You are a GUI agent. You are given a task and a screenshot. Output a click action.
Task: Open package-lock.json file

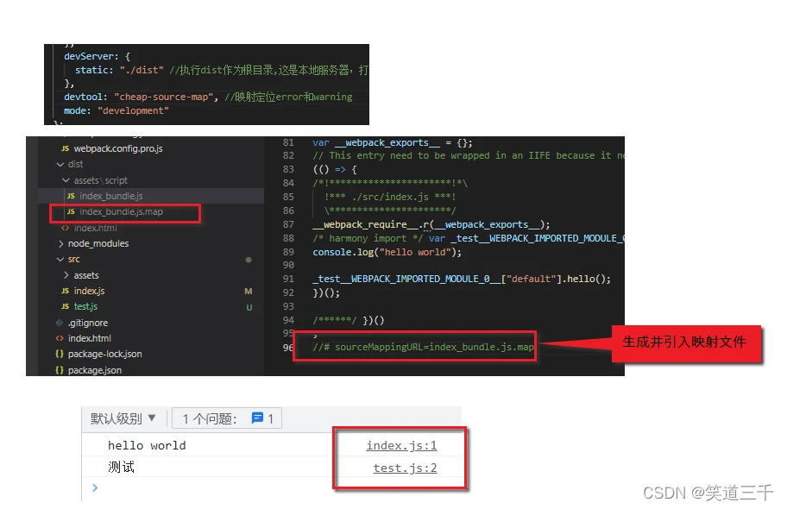point(105,354)
